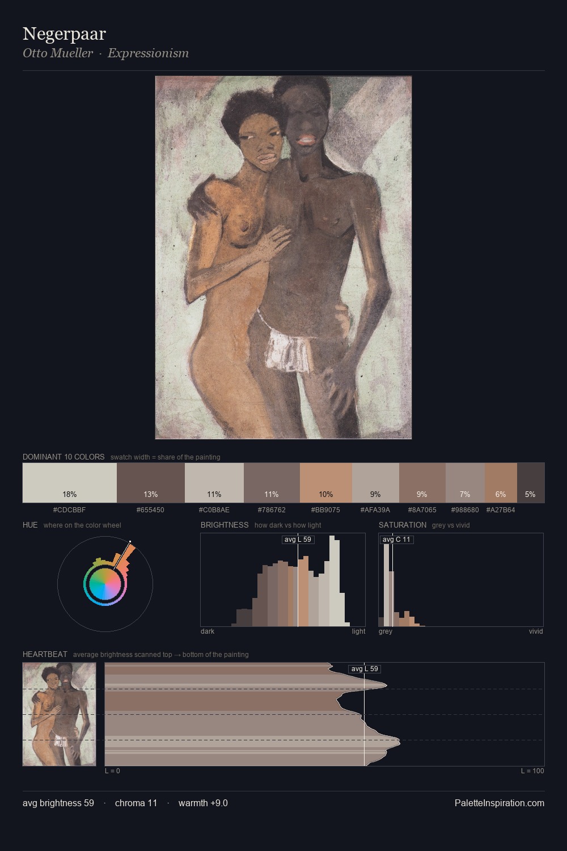Click the Expressionism style label

pyautogui.click(x=148, y=53)
